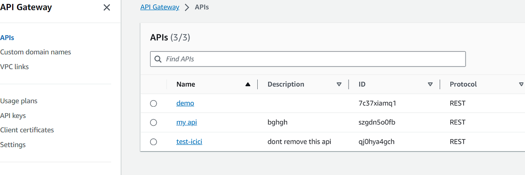525x175 pixels.
Task: Click the Name column header
Action: 186,84
